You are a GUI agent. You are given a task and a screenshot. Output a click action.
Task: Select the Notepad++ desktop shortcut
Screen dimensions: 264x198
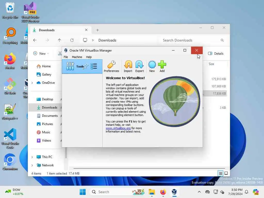(10, 111)
